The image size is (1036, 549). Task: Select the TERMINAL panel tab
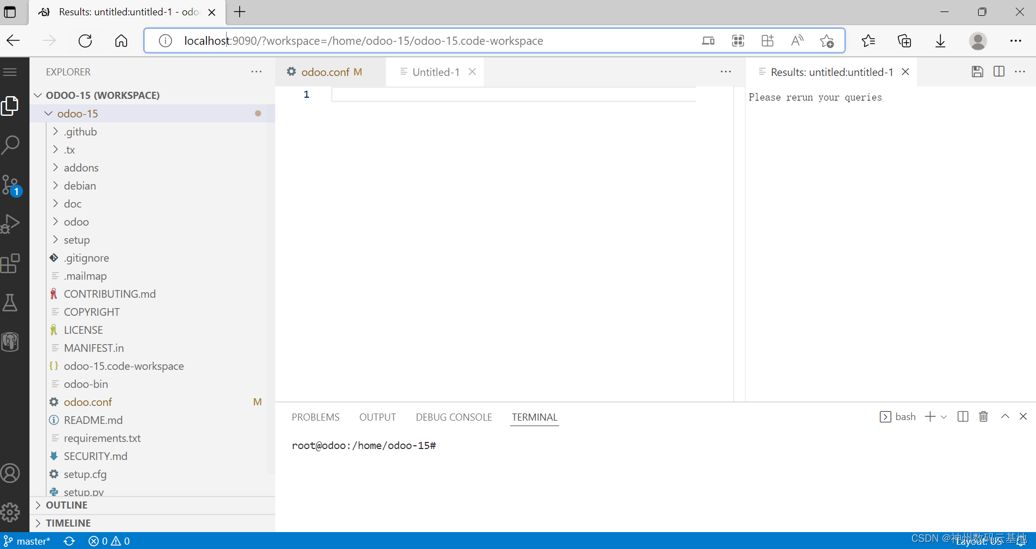[535, 417]
